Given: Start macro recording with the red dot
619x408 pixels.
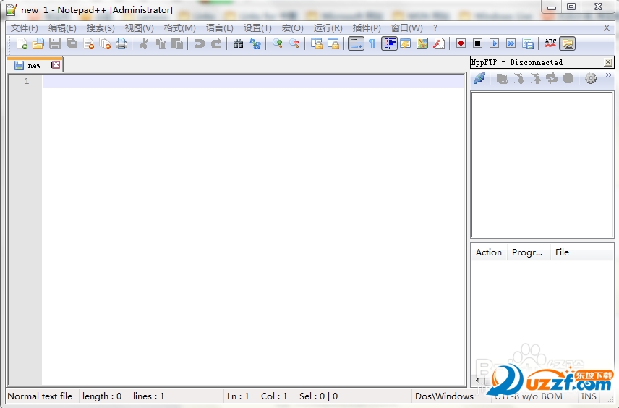Looking at the screenshot, I should [461, 43].
